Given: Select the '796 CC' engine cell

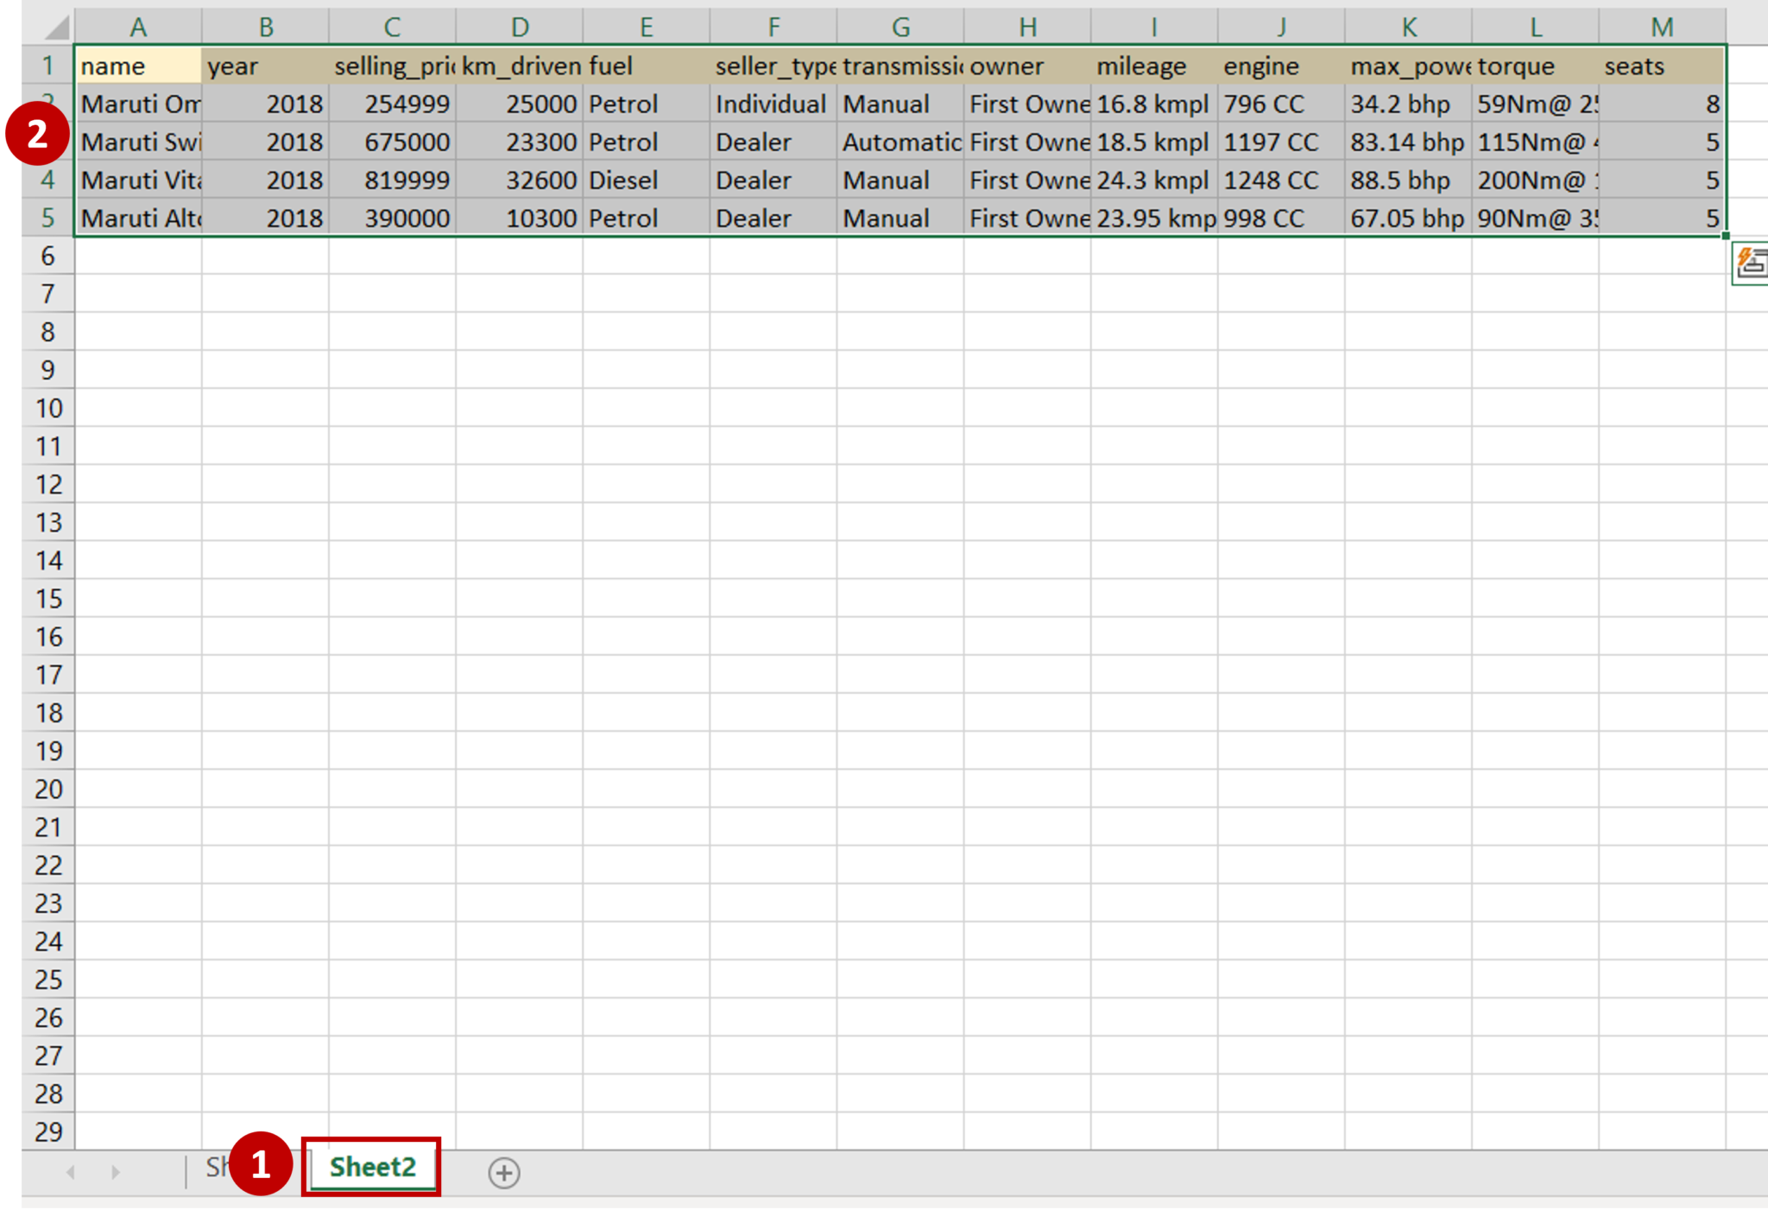Looking at the screenshot, I should pos(1281,104).
